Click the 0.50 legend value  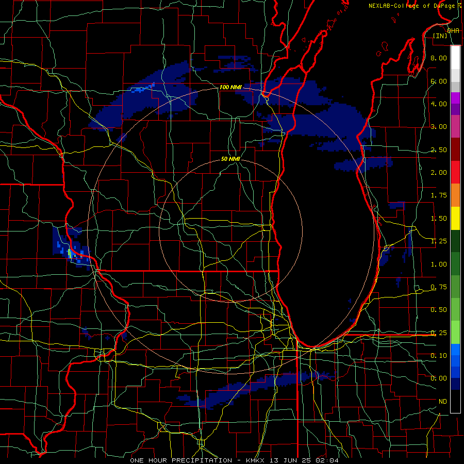439,310
